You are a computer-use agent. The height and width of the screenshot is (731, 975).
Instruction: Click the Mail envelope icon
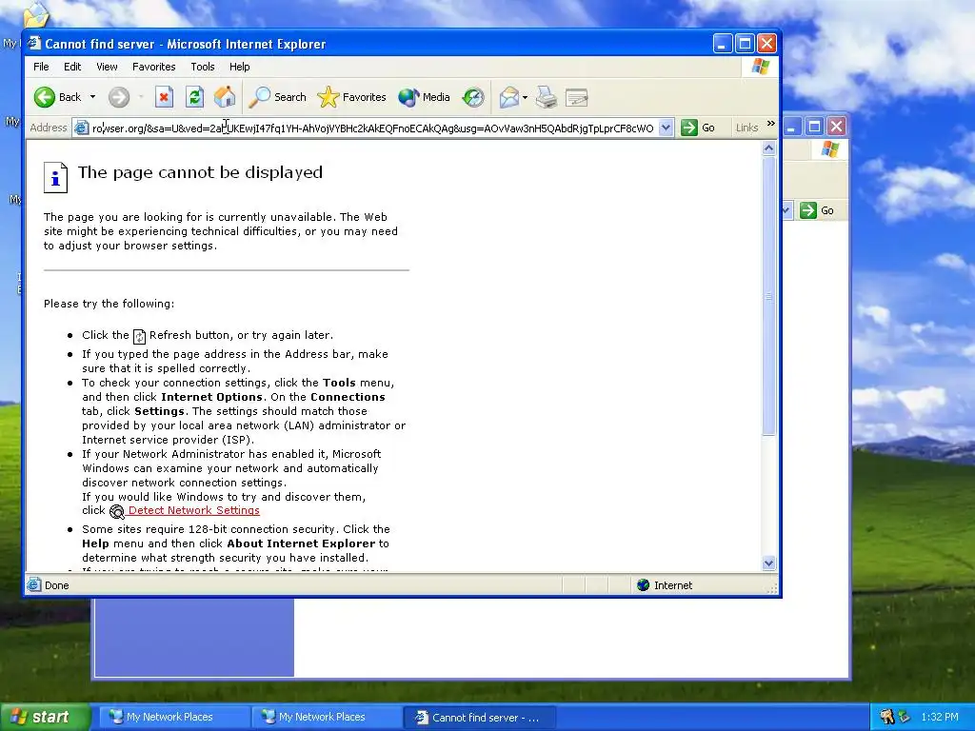(508, 97)
